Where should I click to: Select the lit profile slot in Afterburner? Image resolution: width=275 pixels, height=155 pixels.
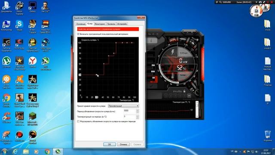[x=189, y=96]
